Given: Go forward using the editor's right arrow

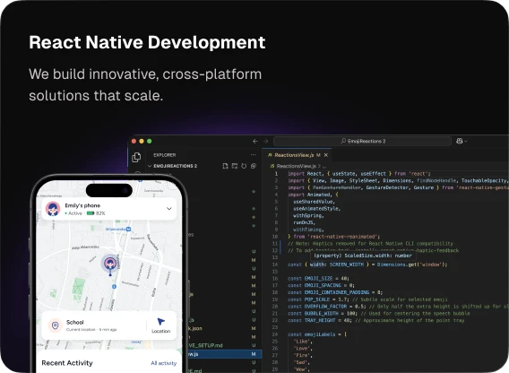Looking at the screenshot, I should pyautogui.click(x=266, y=141).
